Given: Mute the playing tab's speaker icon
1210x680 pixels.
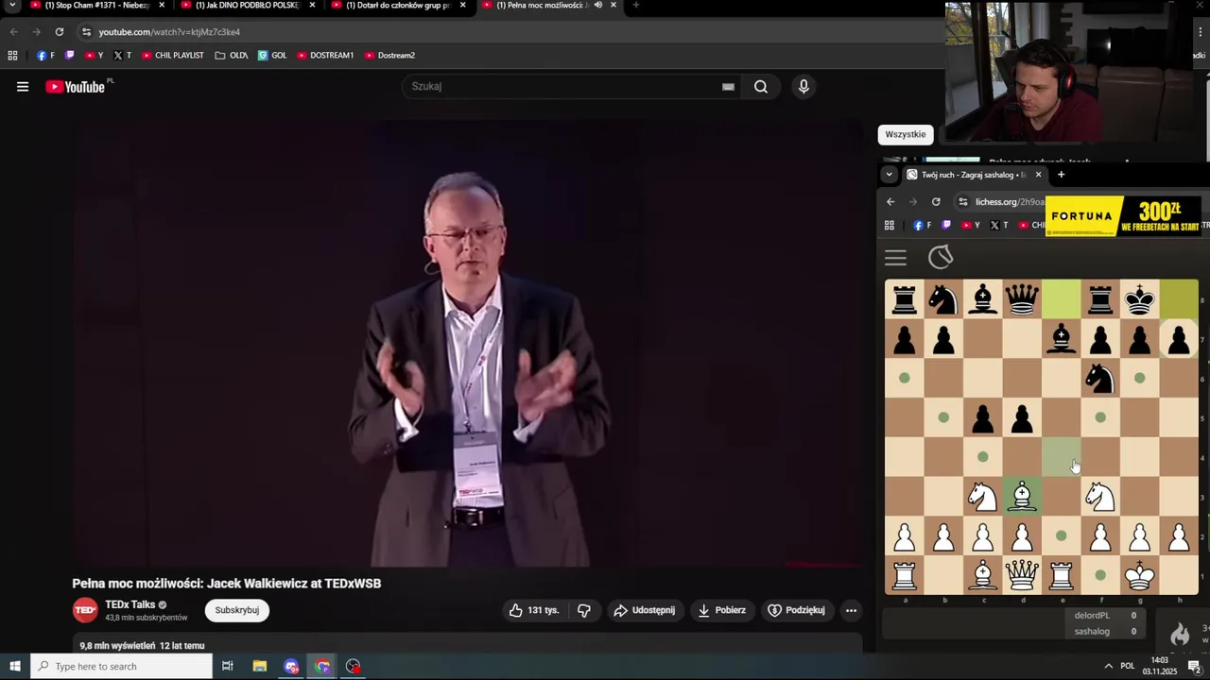Looking at the screenshot, I should click(598, 5).
